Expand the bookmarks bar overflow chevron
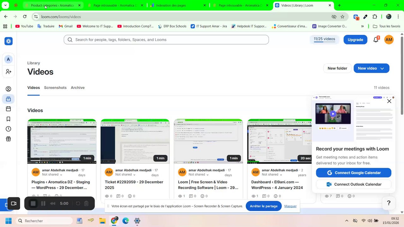The image size is (404, 227). coord(362,26)
